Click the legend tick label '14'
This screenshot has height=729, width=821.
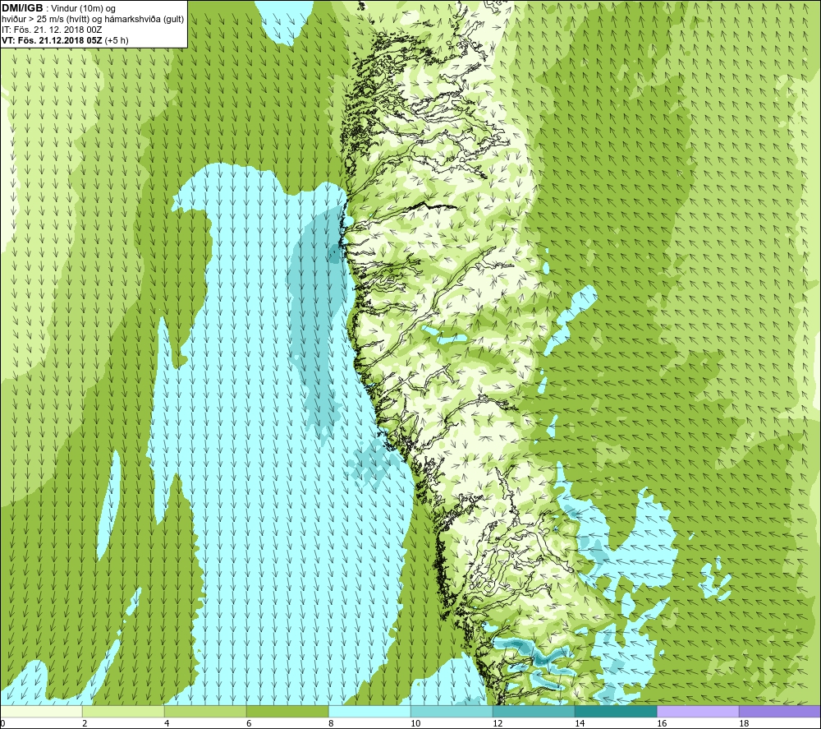pos(580,724)
